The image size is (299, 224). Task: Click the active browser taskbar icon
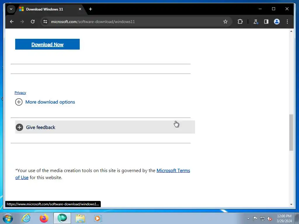[62, 218]
